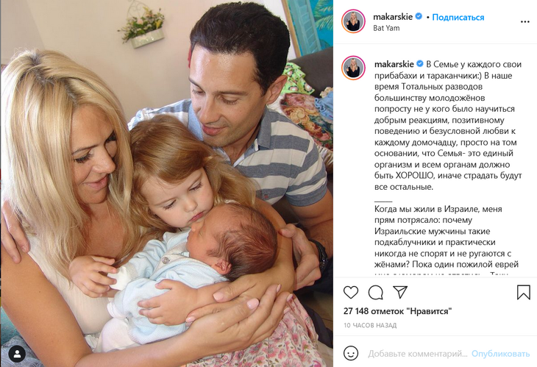Save post with the bookmark icon

point(523,293)
